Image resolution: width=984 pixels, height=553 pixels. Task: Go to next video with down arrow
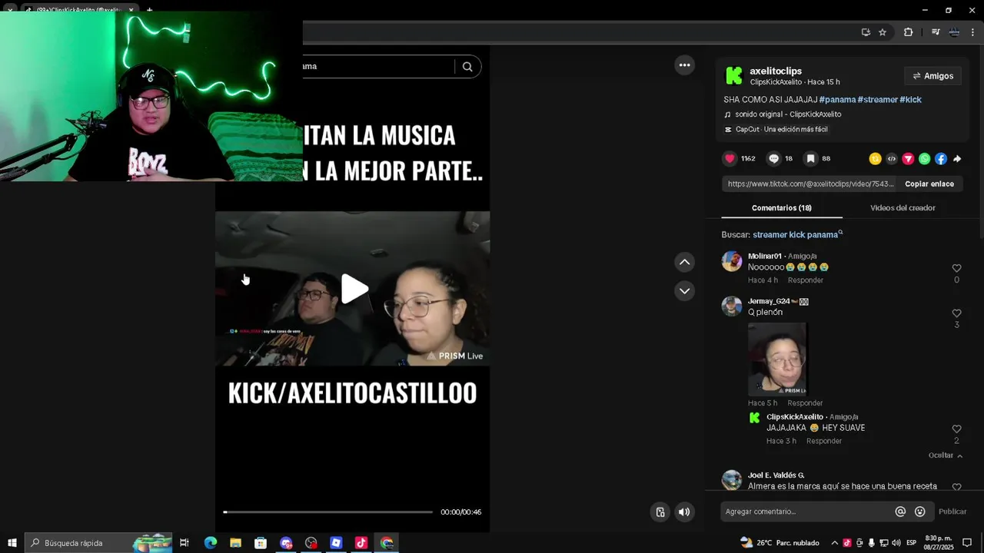684,291
